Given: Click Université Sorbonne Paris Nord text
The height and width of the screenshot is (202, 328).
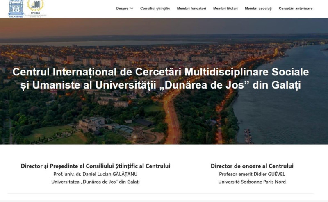Looking at the screenshot, I should pyautogui.click(x=252, y=182).
